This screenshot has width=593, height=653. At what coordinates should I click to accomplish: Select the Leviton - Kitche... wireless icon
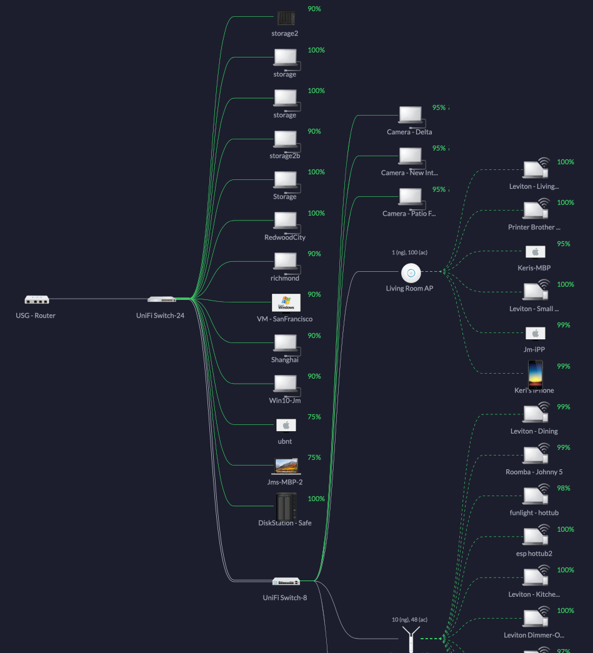pyautogui.click(x=537, y=576)
